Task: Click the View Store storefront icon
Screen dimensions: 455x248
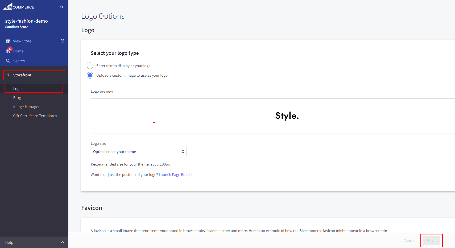Action: (8, 41)
